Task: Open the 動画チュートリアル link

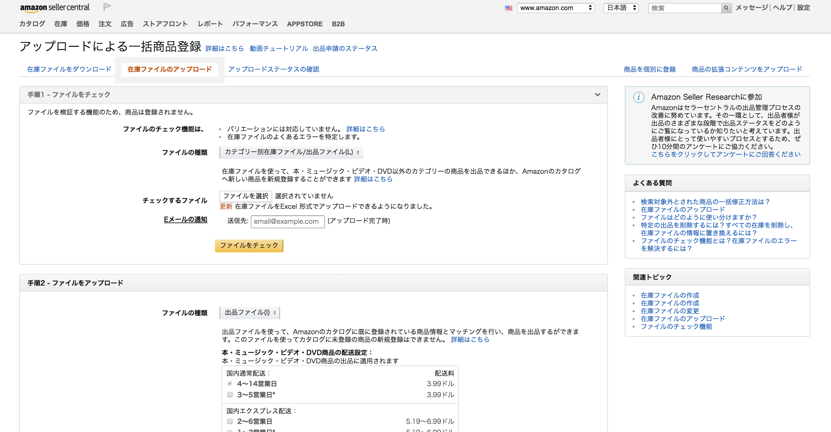Action: 279,48
